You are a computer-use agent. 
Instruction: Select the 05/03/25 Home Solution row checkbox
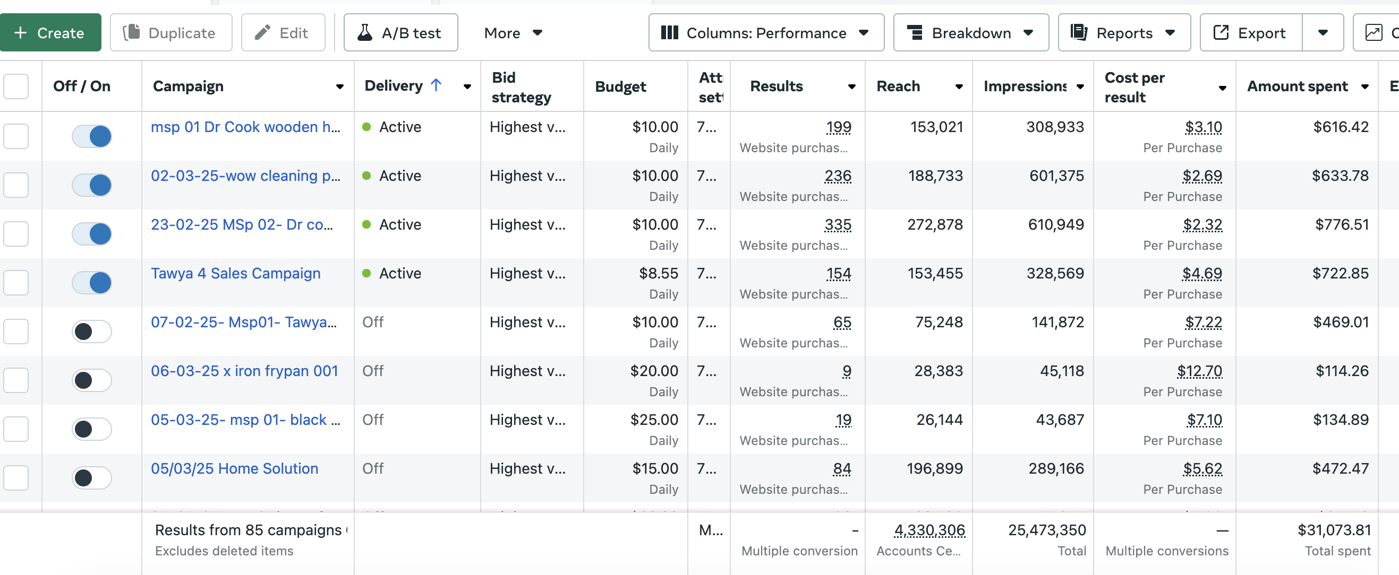(16, 478)
